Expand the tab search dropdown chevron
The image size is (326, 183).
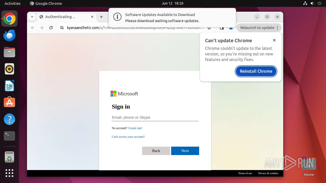click(x=32, y=17)
